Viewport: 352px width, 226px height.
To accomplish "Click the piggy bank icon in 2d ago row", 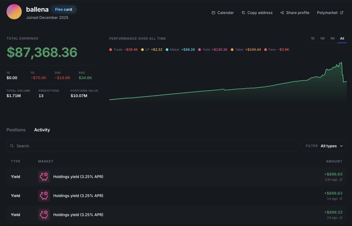I will coord(44,215).
